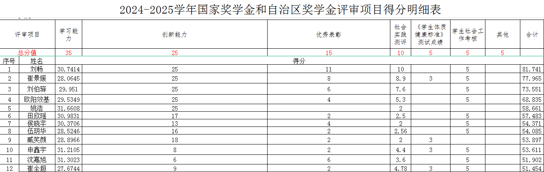Click the 学生社会工作考核 header cell
The image size is (544, 172).
467,35
